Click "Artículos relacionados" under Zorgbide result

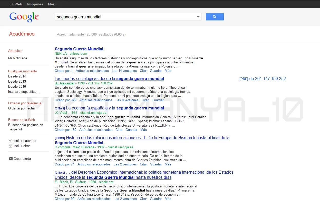[94, 164]
